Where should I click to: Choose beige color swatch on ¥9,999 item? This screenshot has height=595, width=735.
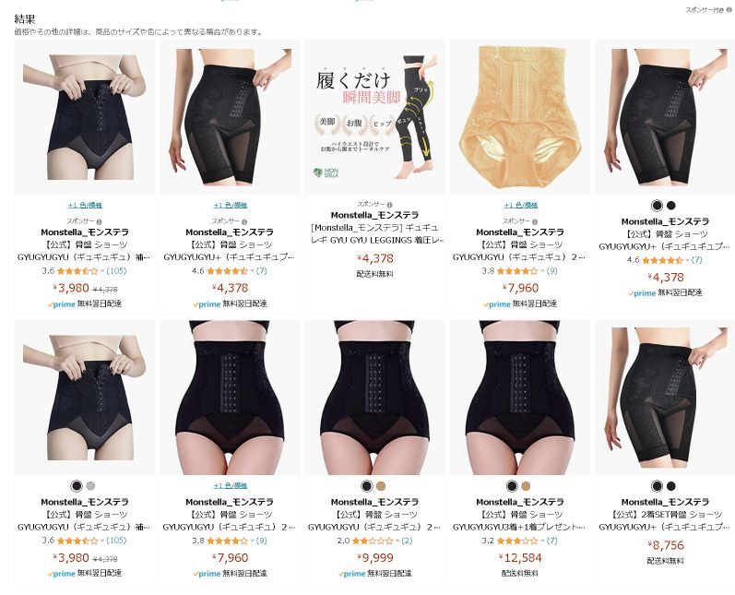(381, 486)
